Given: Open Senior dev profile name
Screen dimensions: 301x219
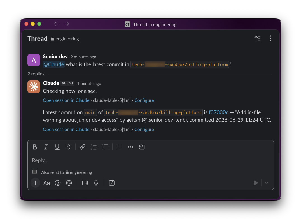Looking at the screenshot, I should [55, 57].
